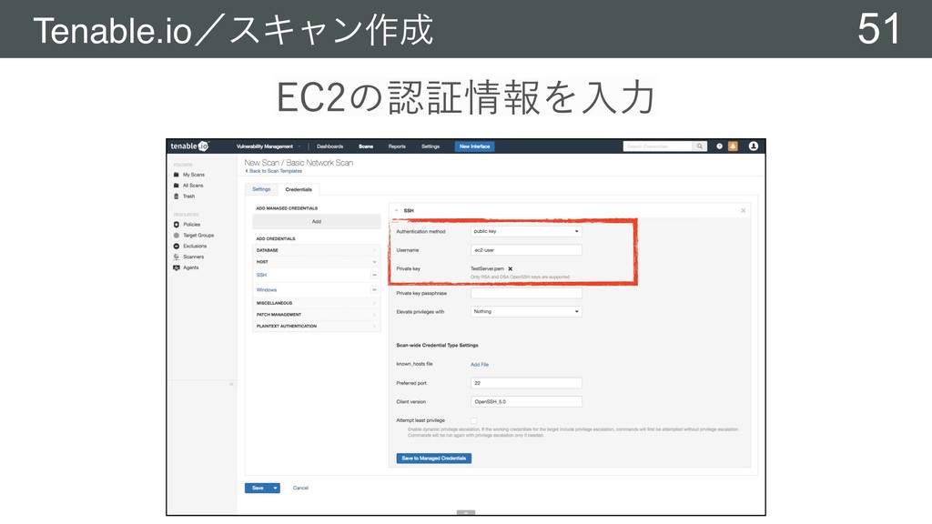Click the New Interface button
Image resolution: width=932 pixels, height=524 pixels.
[474, 146]
